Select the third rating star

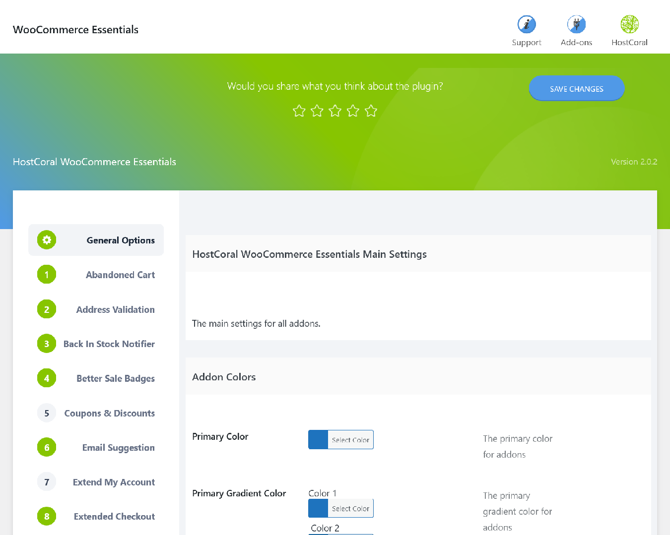pos(335,111)
